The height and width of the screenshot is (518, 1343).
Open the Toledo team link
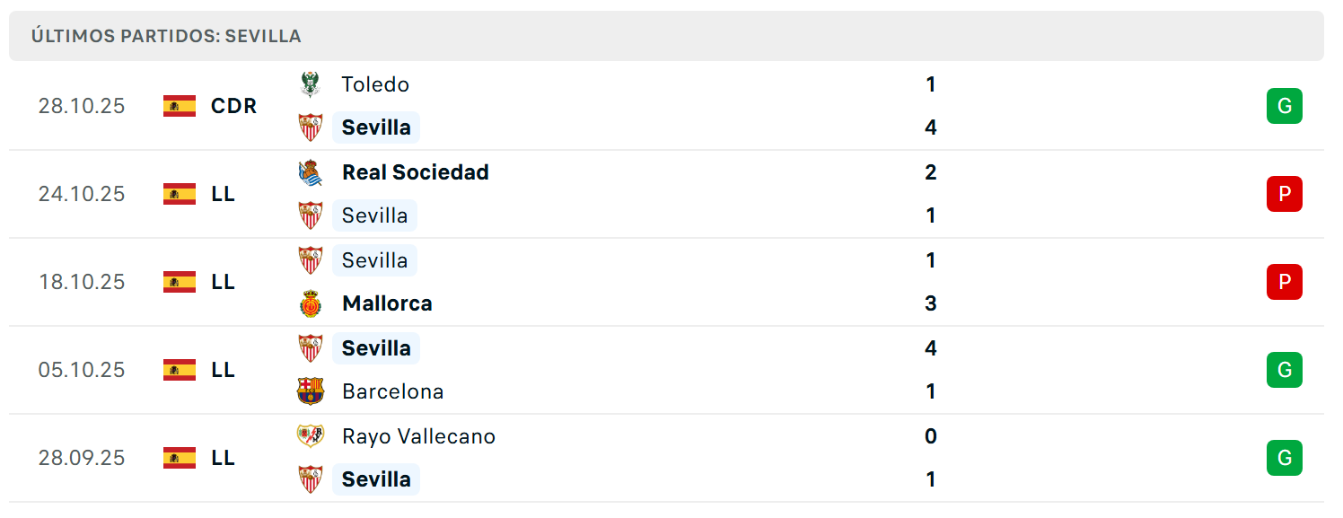tap(375, 84)
